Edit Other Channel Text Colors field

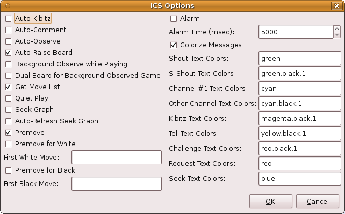click(300, 103)
